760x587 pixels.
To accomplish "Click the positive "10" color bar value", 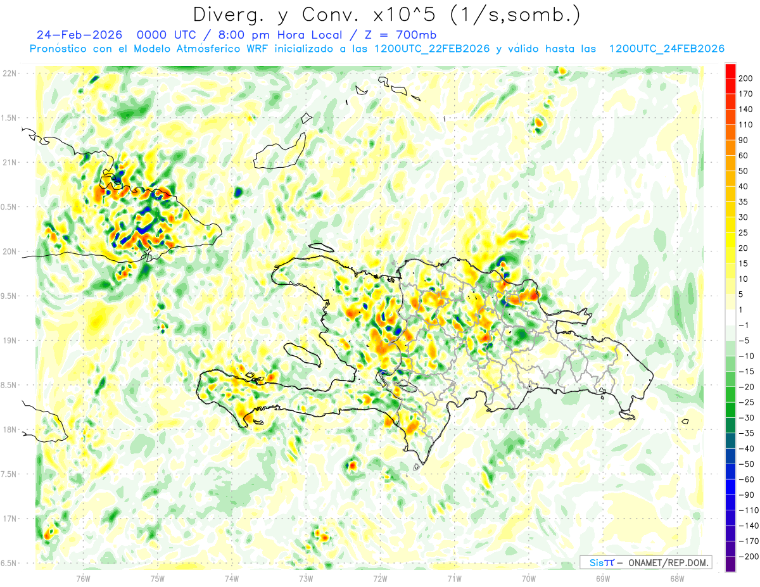I will 744,279.
